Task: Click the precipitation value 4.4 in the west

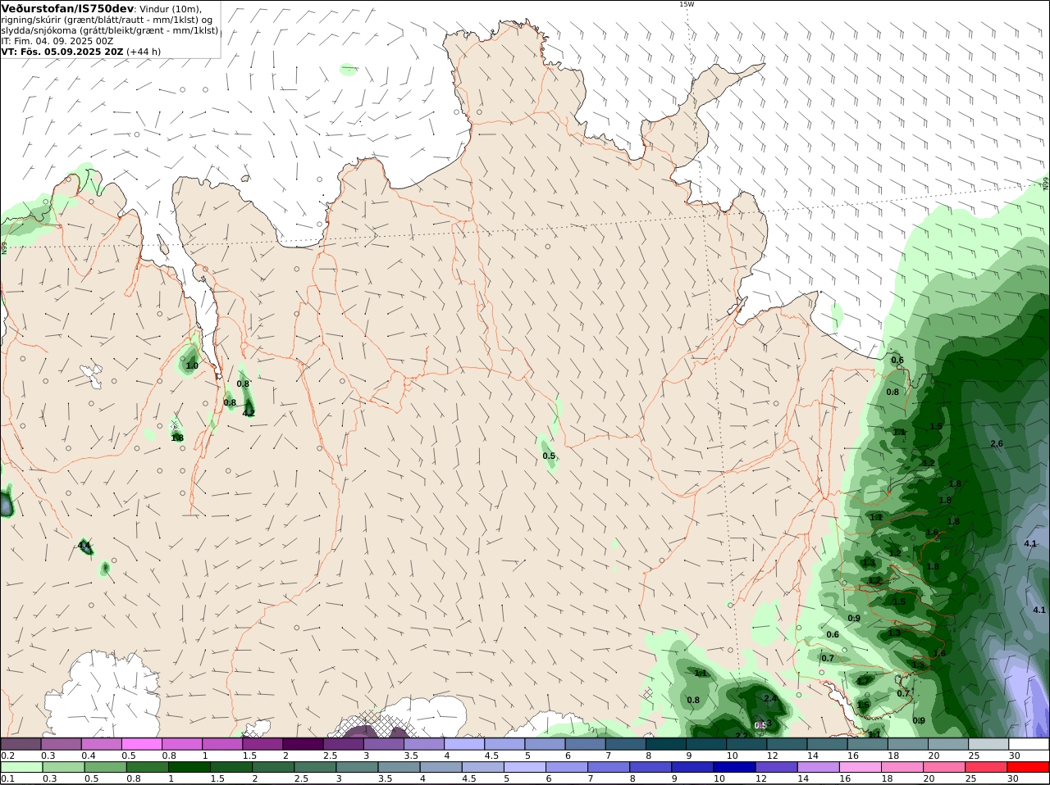Action: point(84,546)
